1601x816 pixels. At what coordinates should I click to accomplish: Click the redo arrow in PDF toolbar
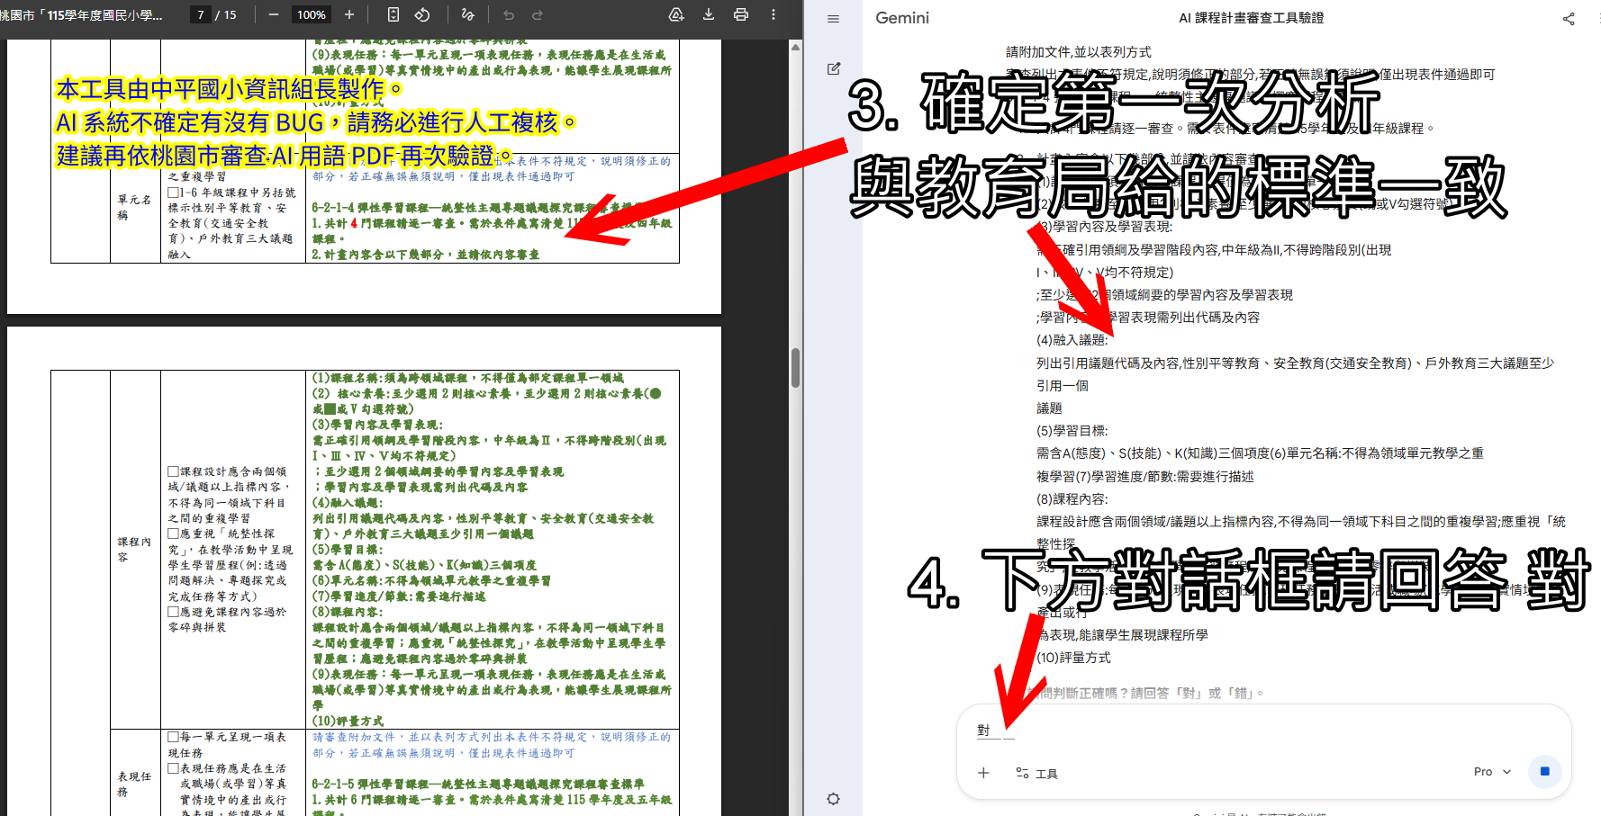click(538, 14)
